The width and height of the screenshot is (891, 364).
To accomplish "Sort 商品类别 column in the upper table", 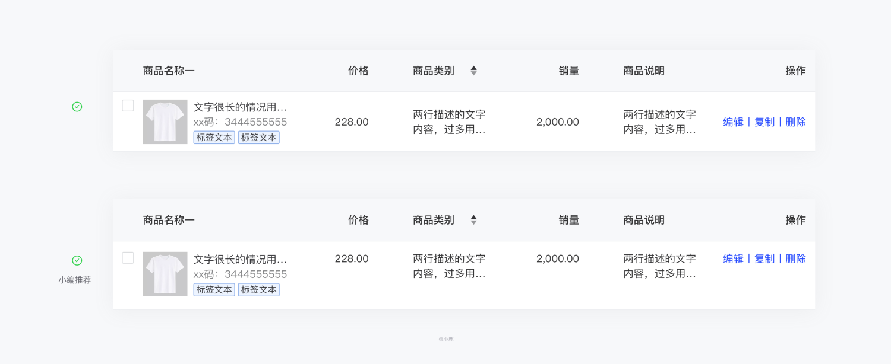I will [473, 71].
